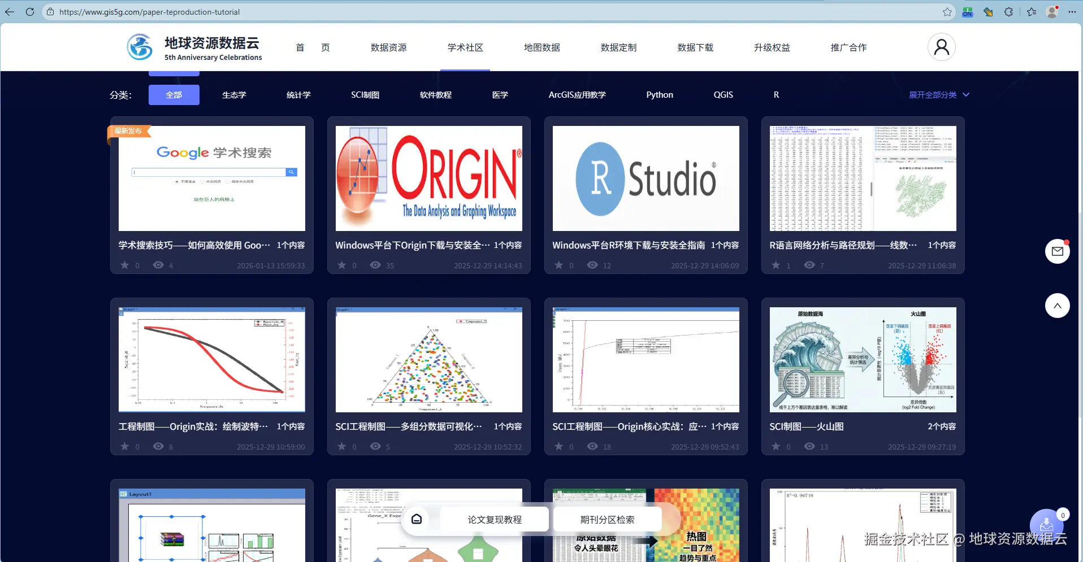Star the Windows平台下Origin下载 card
The image size is (1083, 562).
[342, 265]
